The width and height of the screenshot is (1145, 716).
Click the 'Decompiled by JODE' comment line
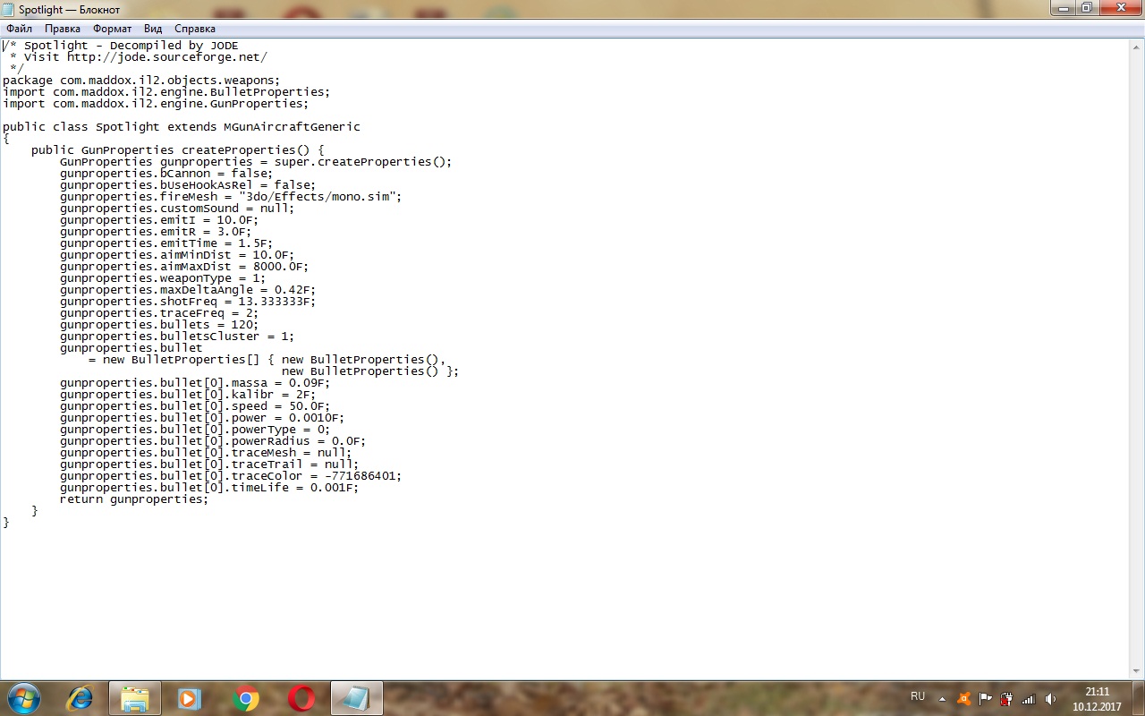point(121,45)
